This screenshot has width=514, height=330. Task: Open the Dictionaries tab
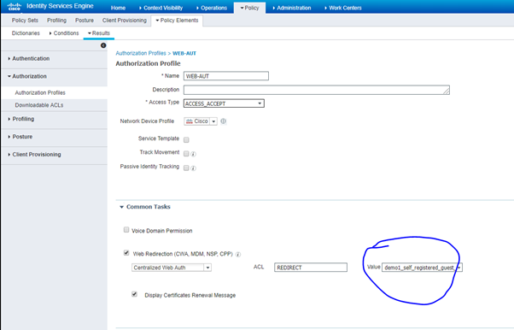point(26,33)
